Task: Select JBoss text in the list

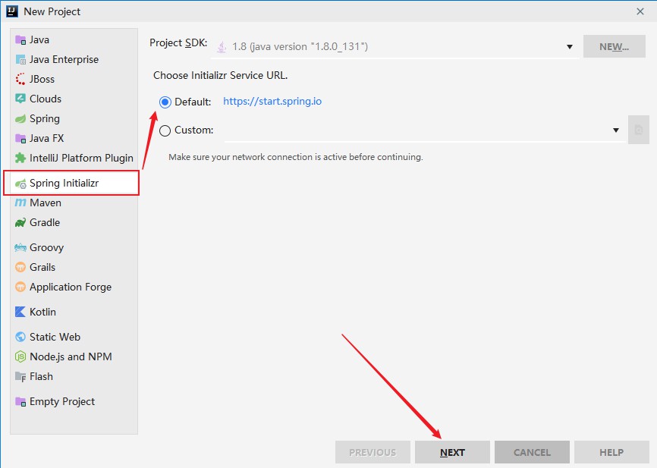Action: coord(42,79)
